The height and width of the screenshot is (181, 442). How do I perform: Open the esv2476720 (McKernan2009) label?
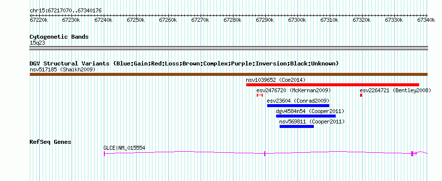click(294, 90)
